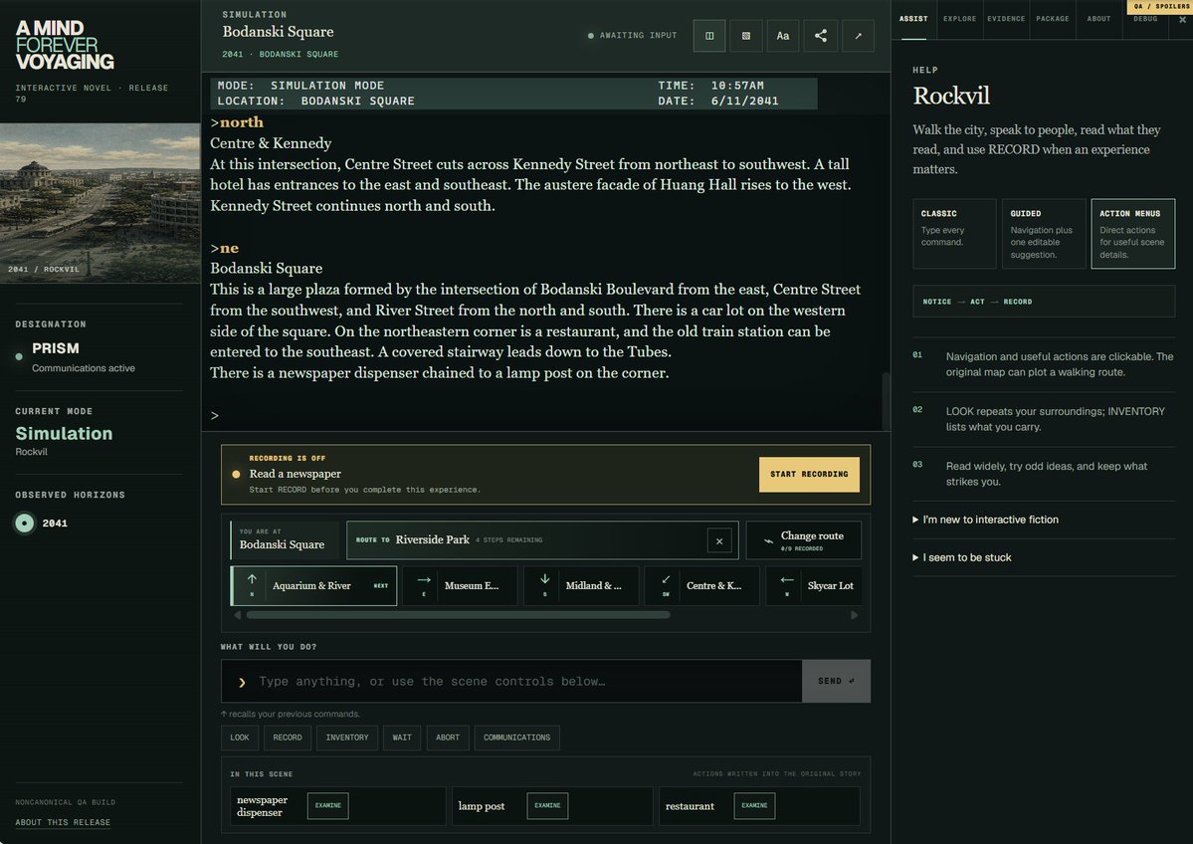Click the story text vertical scrollbar
Image resolution: width=1193 pixels, height=844 pixels.
tap(886, 402)
